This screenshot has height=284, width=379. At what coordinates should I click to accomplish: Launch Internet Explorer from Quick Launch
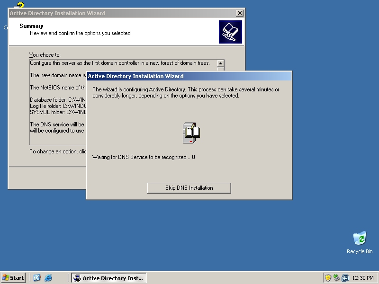[x=48, y=278]
